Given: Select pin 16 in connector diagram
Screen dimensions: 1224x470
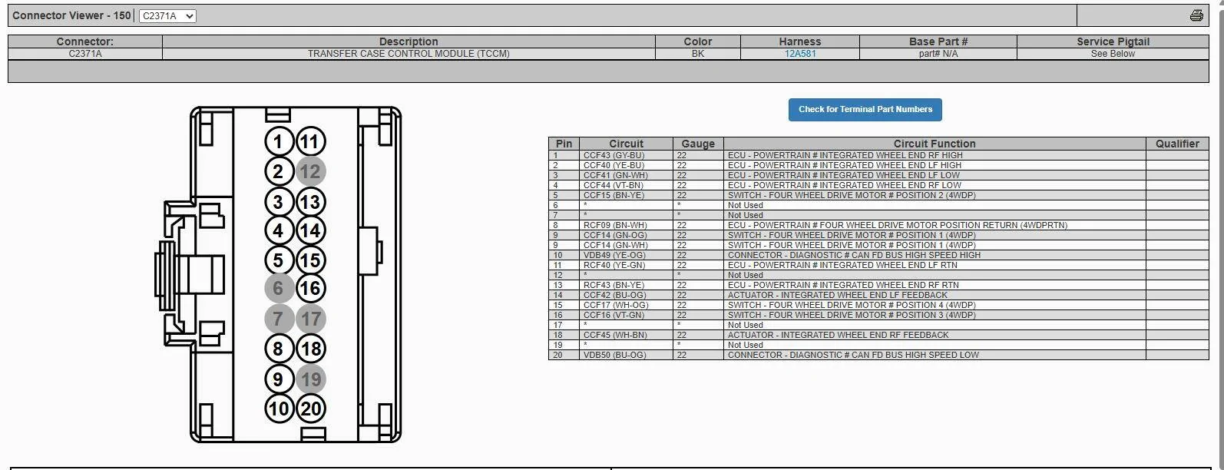Looking at the screenshot, I should (x=310, y=288).
